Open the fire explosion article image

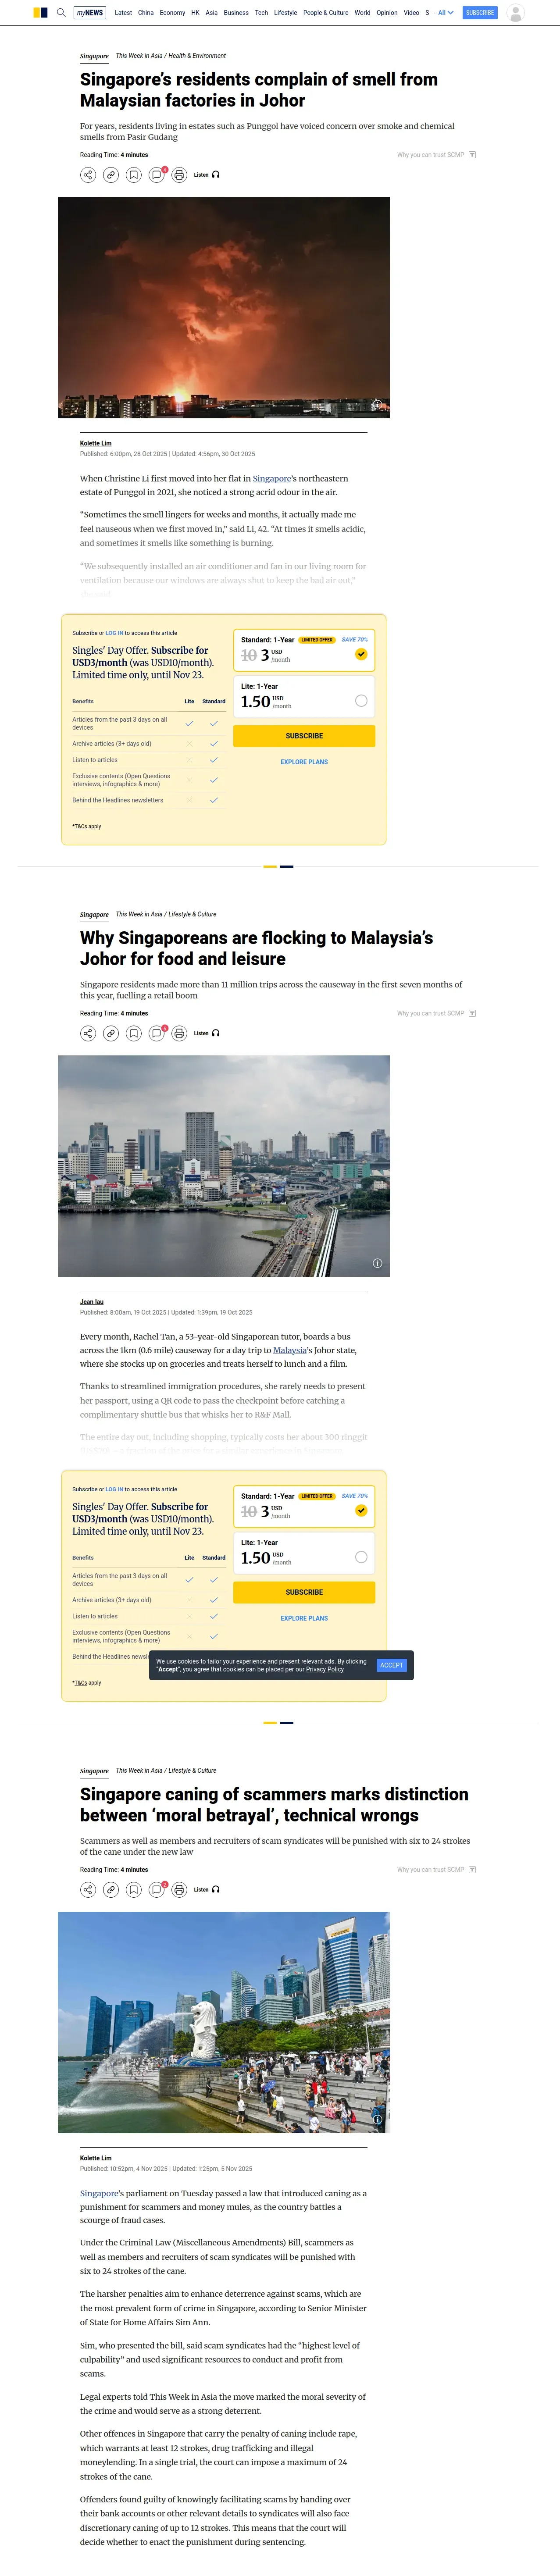pos(224,307)
